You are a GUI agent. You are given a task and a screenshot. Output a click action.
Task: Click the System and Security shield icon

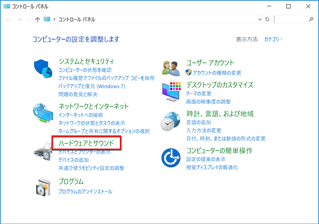43,69
